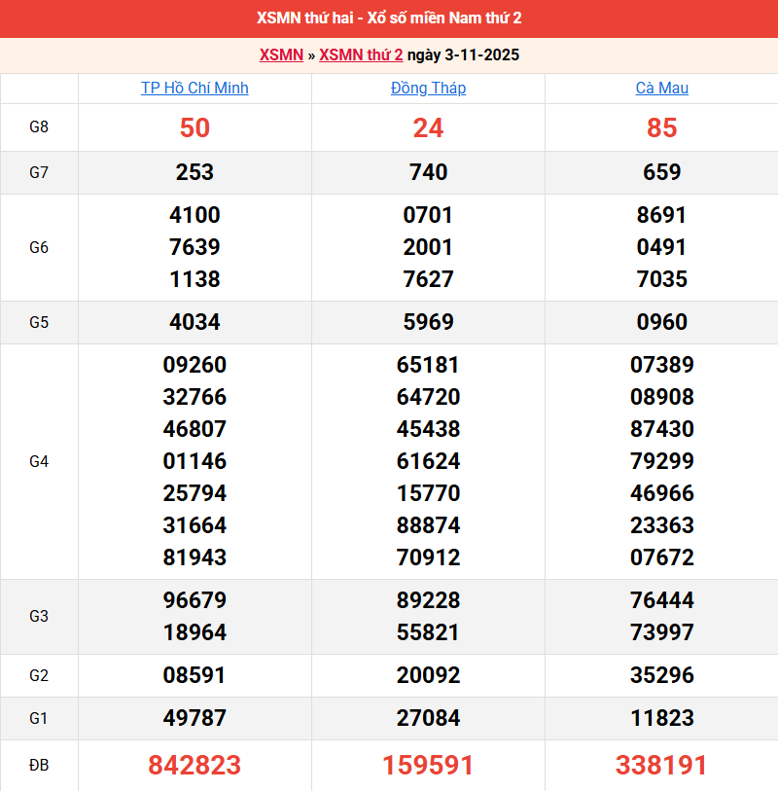Select the G8 row label
Image resolution: width=778 pixels, height=791 pixels.
coord(39,127)
